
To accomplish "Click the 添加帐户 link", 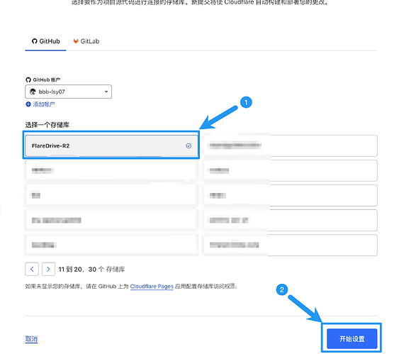I will coord(44,104).
